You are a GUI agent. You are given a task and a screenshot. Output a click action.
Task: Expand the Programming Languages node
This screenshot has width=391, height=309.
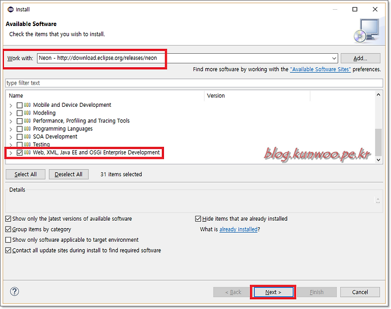pos(11,129)
